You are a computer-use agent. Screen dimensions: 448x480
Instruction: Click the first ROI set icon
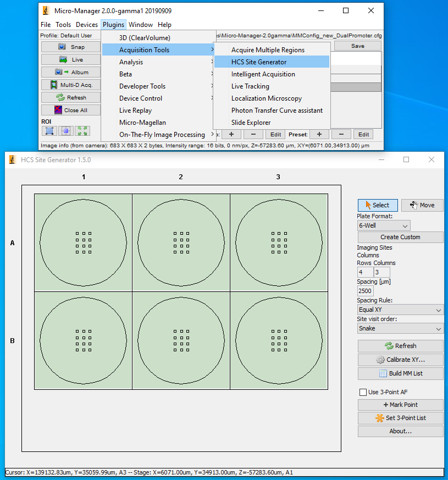(x=49, y=131)
